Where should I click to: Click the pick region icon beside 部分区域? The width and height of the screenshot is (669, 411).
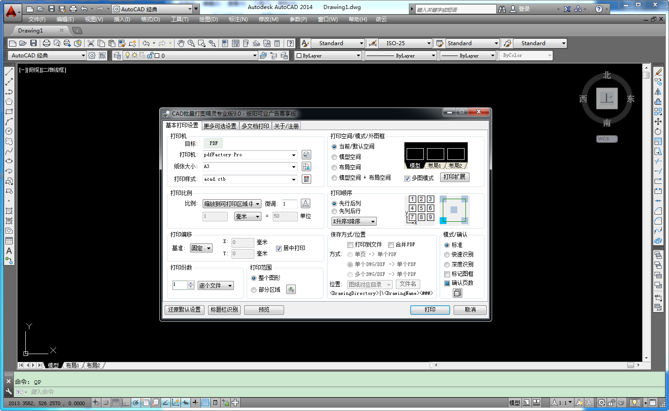291,290
